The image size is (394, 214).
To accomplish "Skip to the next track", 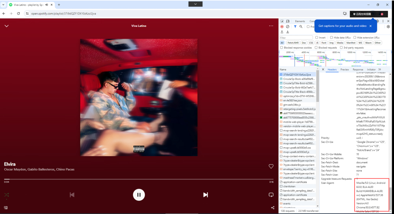I will click(x=205, y=195).
